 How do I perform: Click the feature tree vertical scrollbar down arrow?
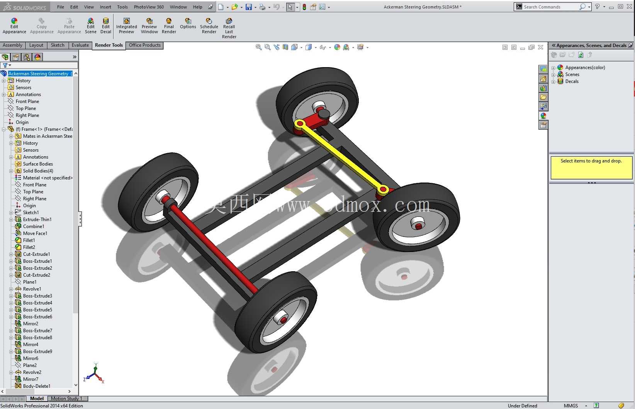tap(76, 385)
